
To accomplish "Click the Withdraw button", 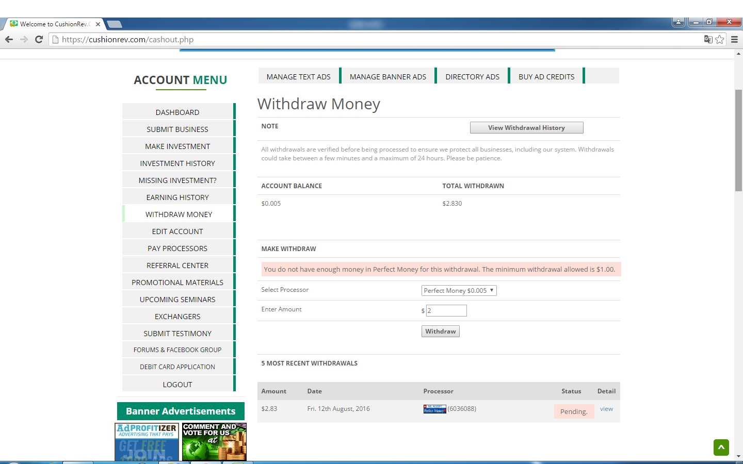I will (441, 332).
